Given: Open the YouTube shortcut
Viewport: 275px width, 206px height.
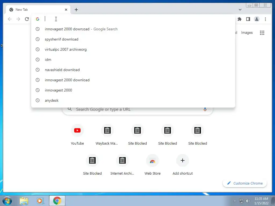Looking at the screenshot, I should 77,134.
